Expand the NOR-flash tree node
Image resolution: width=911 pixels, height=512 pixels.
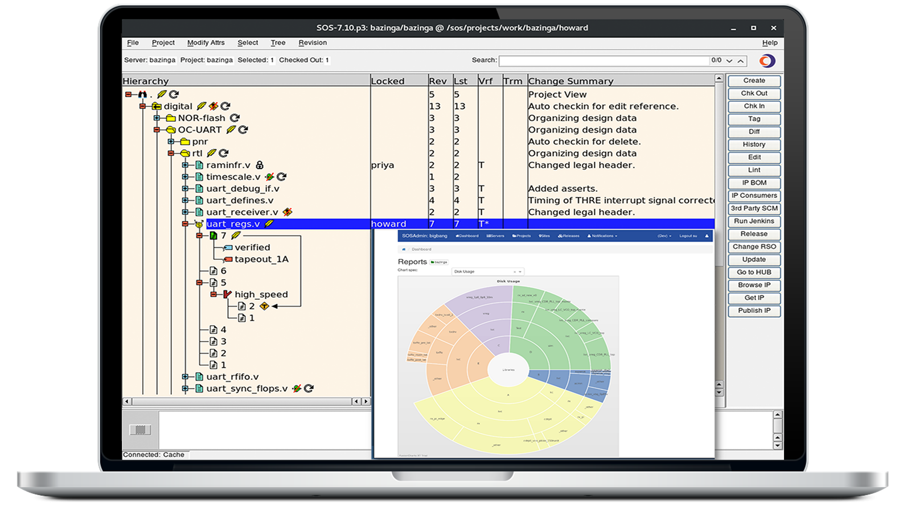pyautogui.click(x=156, y=118)
